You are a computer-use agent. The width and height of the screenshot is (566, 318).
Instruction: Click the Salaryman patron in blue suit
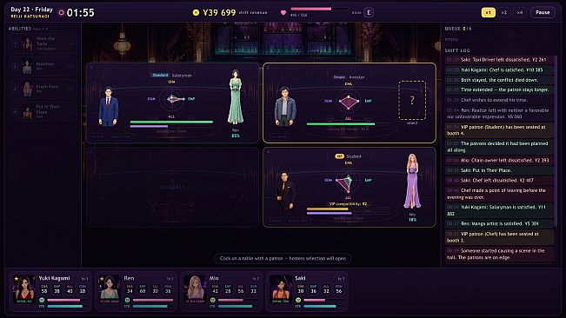tap(109, 106)
